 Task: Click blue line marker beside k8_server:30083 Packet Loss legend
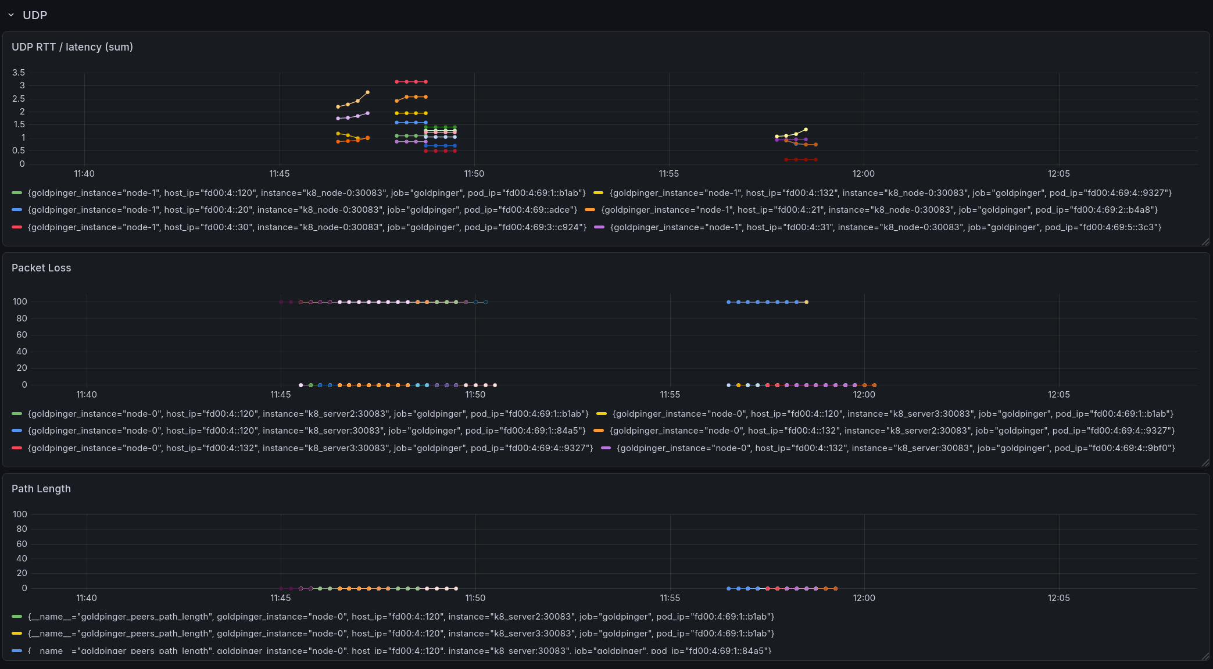click(17, 431)
